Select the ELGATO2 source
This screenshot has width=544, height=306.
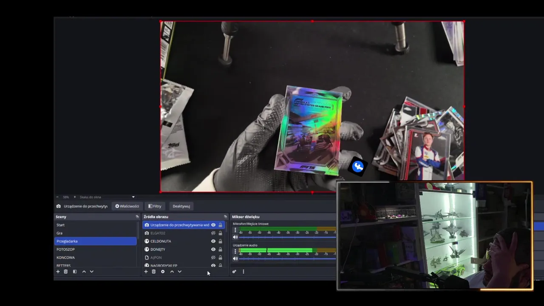pos(158,233)
